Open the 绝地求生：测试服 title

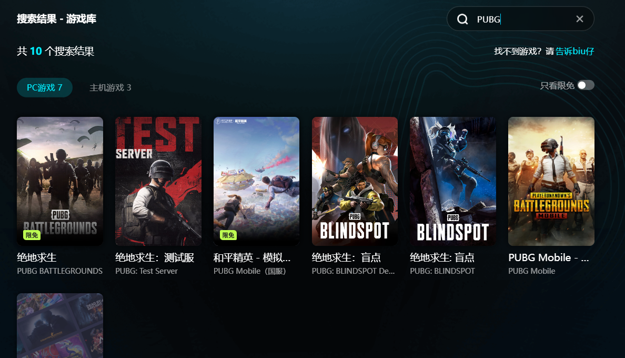click(x=155, y=257)
